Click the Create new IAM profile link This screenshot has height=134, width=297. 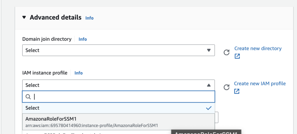coord(260,84)
